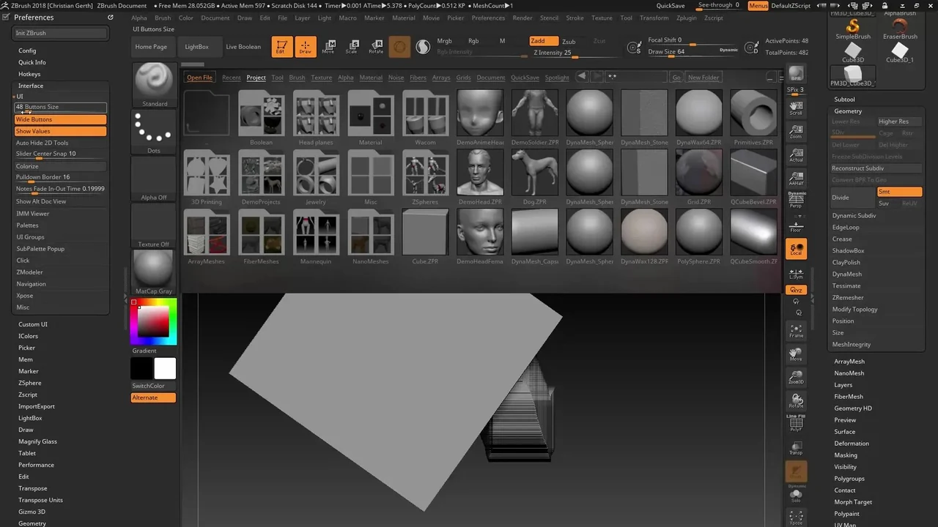Open the Zplugin menu

687,18
